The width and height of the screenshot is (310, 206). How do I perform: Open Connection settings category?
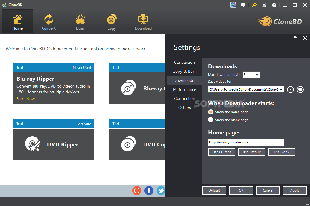(184, 98)
